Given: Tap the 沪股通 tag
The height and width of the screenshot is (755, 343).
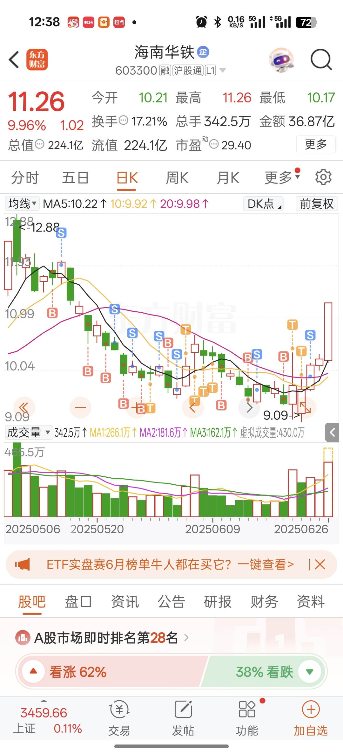Looking at the screenshot, I should click(188, 71).
